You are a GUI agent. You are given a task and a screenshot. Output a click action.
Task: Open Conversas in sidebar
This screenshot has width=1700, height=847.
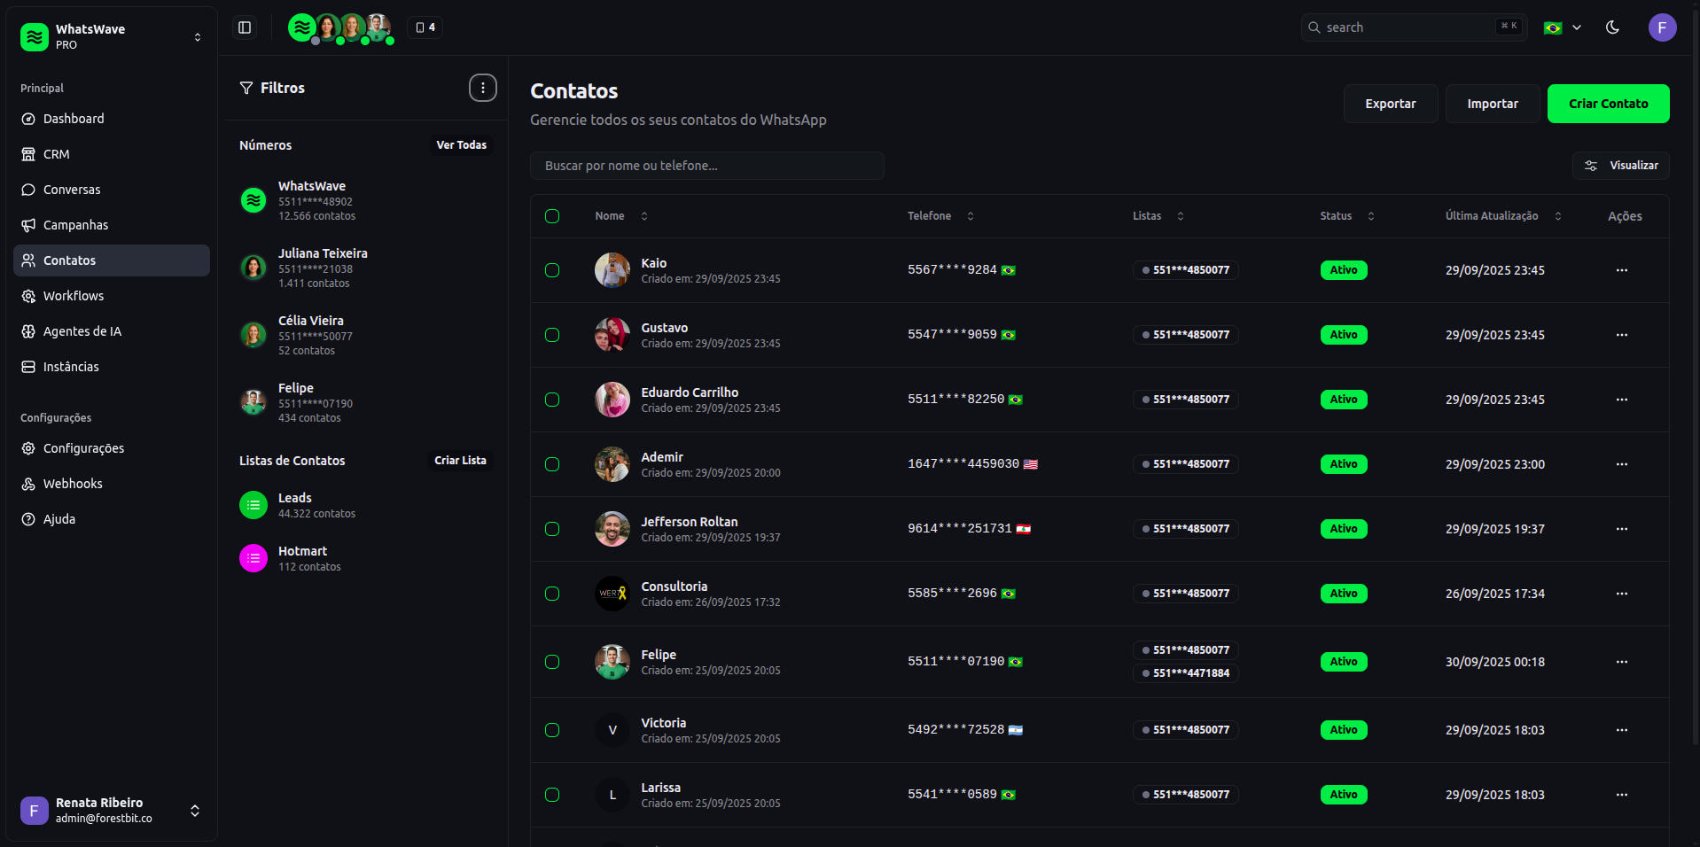click(112, 190)
